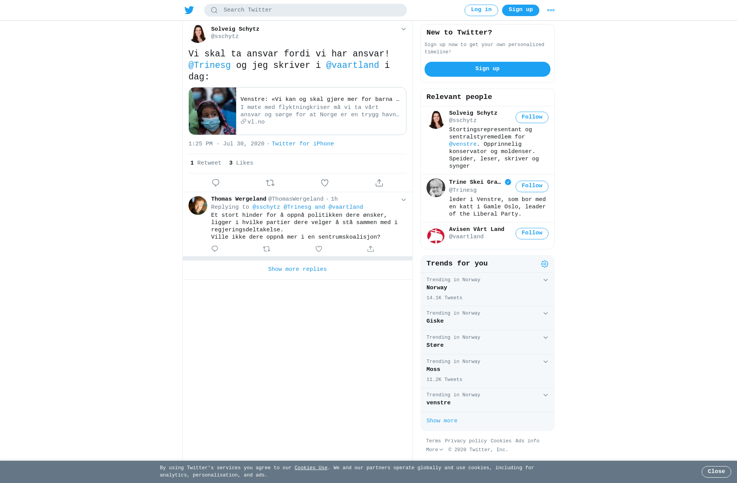
Task: Click the Log in button
Action: 481,10
